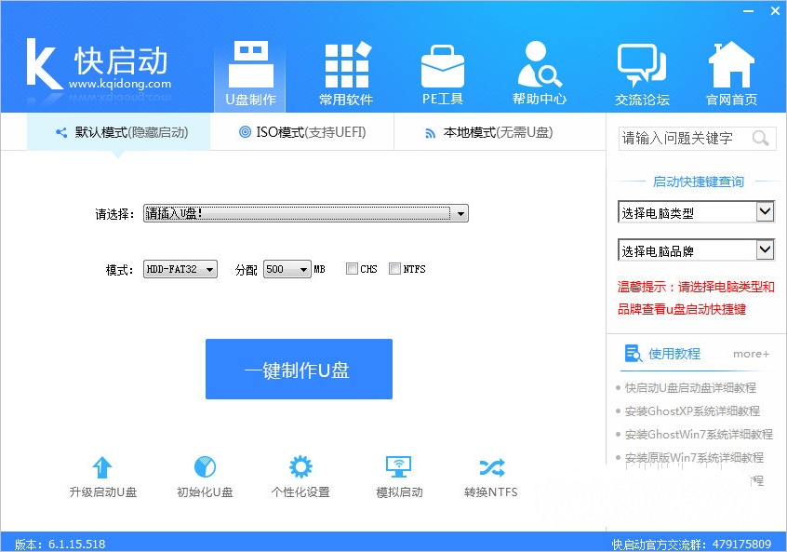Open the 常用软件 section

click(345, 70)
